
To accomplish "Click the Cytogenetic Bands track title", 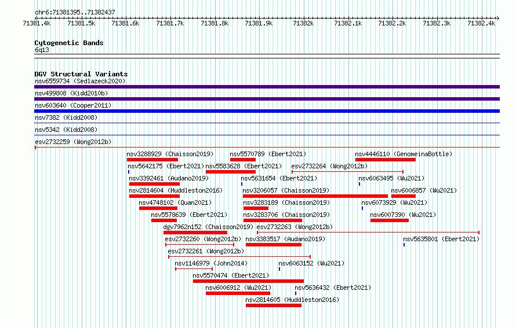I will point(69,43).
